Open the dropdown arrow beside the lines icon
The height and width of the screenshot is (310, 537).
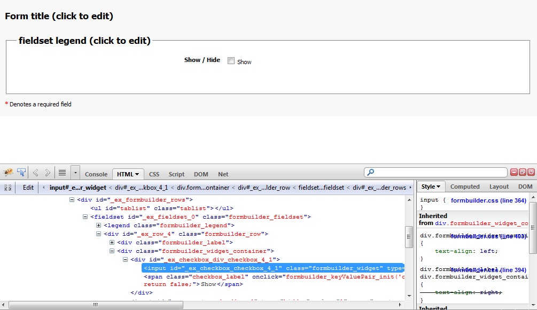coord(75,173)
